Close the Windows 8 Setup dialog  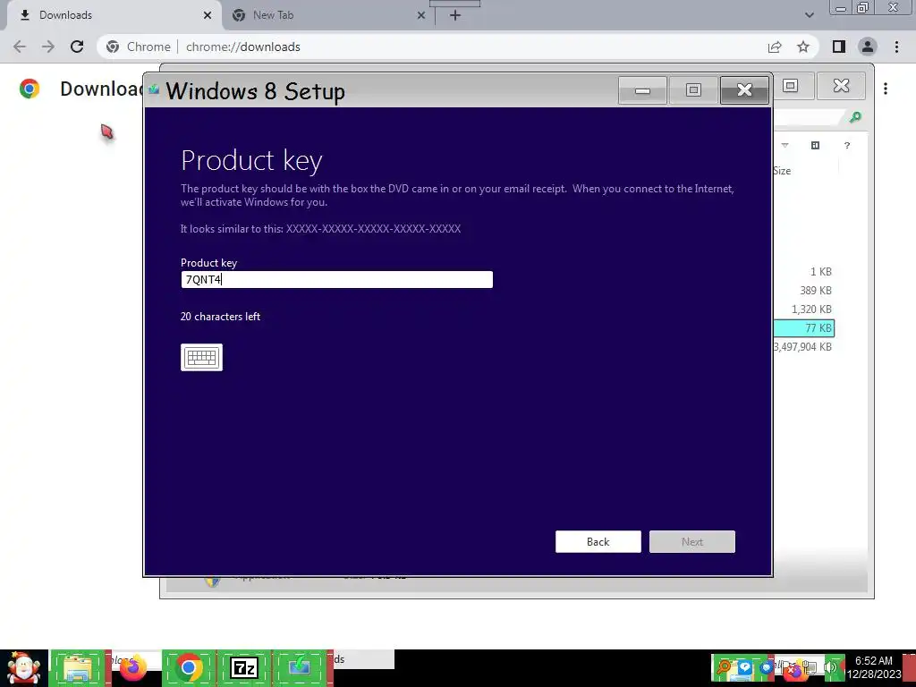tap(744, 90)
